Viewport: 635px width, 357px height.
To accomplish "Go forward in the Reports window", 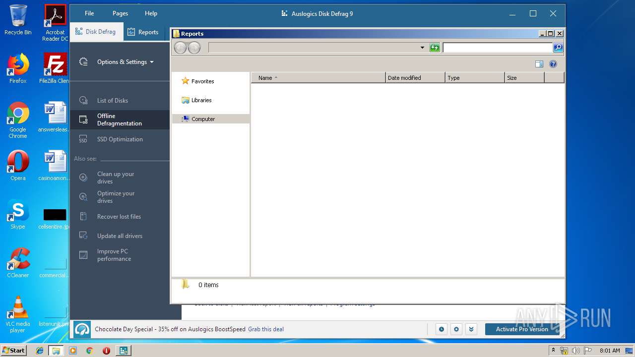I will [194, 48].
